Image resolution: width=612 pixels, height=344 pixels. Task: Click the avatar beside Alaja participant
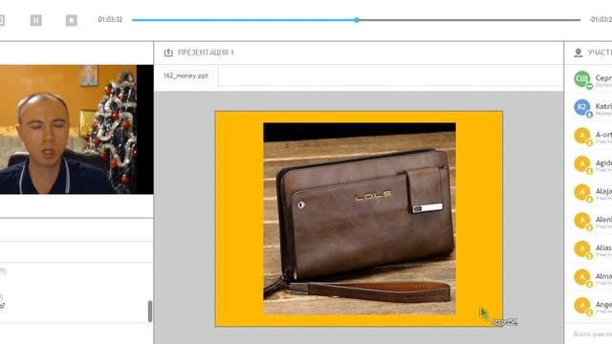tap(582, 192)
